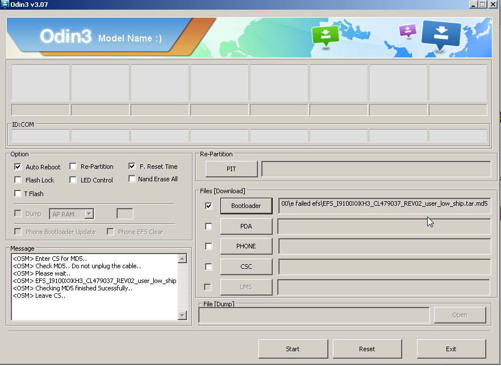Screen dimensions: 501x366
Task: Click Message log scrollbar up arrow
Action: pos(182,259)
